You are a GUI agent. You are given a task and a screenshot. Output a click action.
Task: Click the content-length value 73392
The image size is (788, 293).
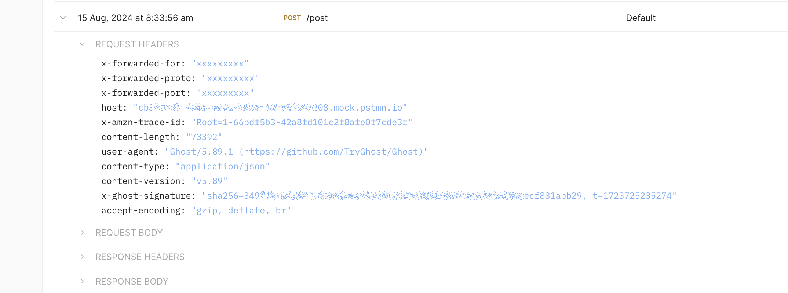(204, 137)
